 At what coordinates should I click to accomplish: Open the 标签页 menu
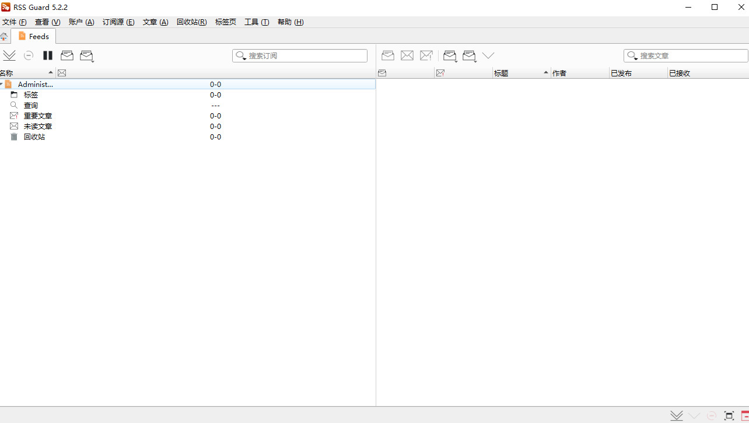tap(226, 22)
